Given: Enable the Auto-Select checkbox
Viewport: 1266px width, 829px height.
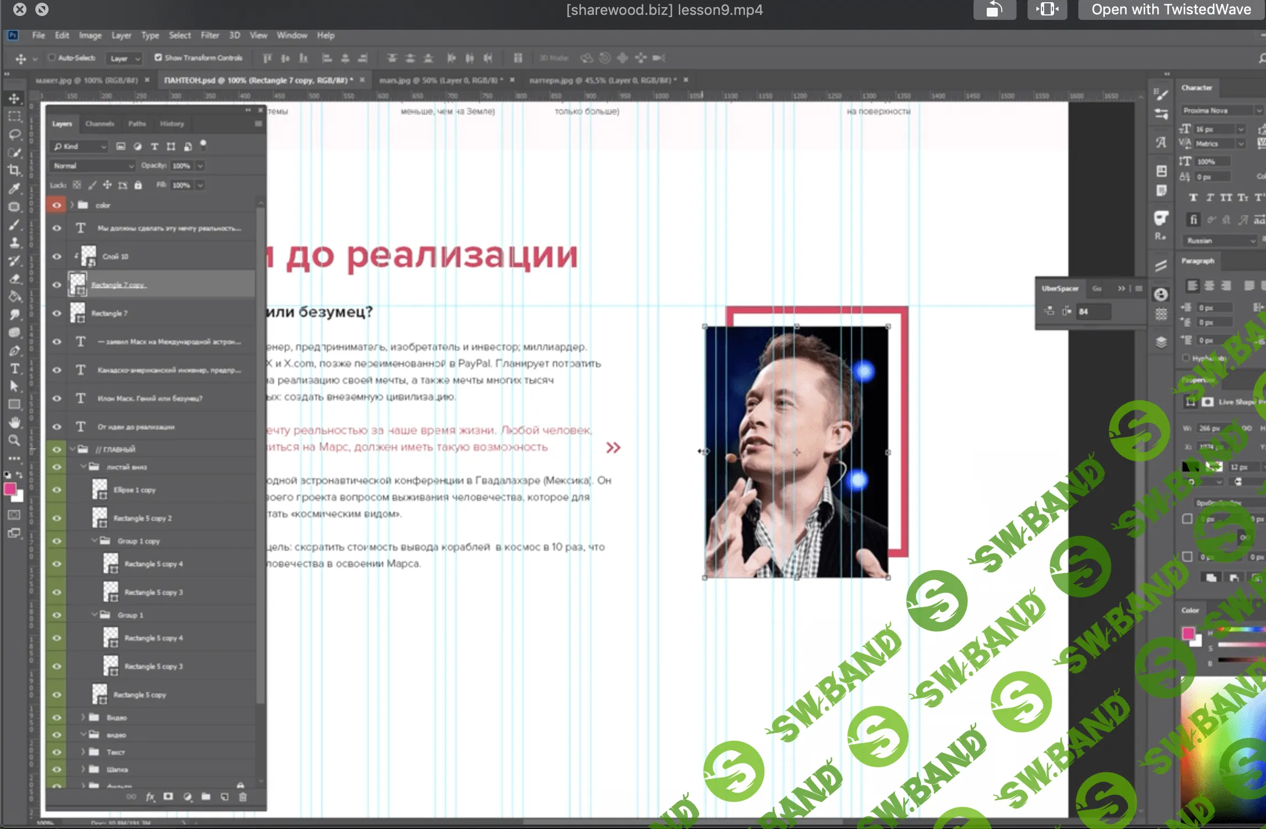Looking at the screenshot, I should [52, 57].
